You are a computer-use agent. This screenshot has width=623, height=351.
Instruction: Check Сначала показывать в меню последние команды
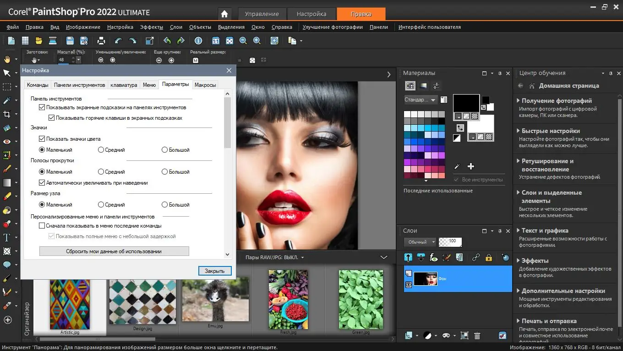(x=42, y=225)
